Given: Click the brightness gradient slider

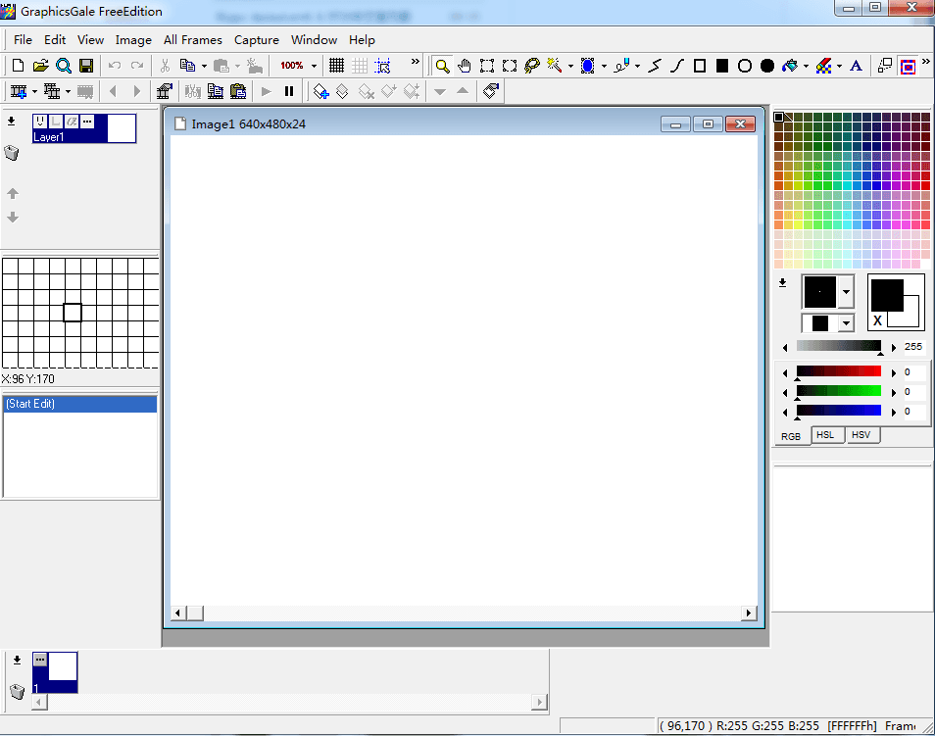Looking at the screenshot, I should tap(838, 347).
